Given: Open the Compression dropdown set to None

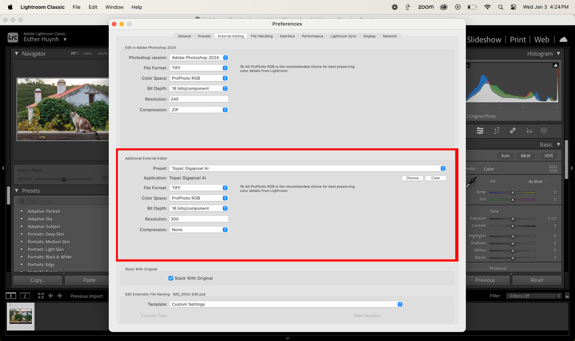Looking at the screenshot, I should point(199,230).
